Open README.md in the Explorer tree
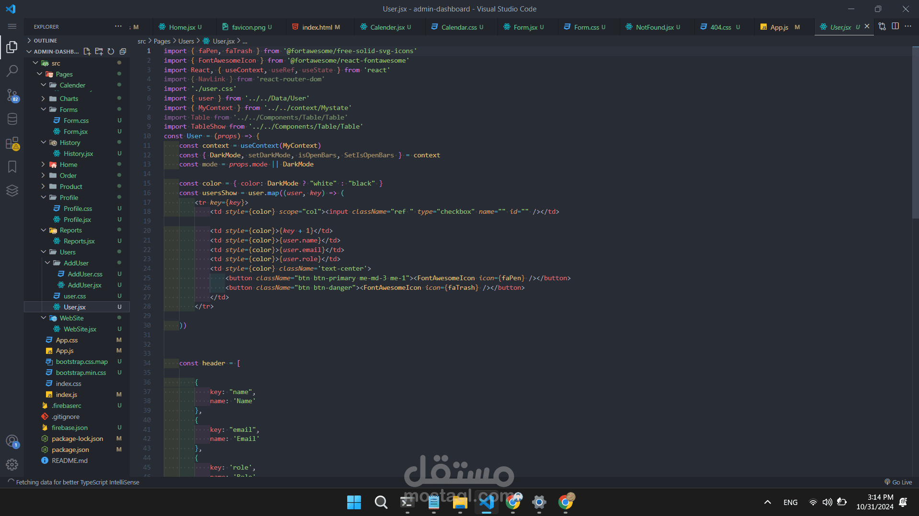Screen dimensions: 919x516 tap(69, 461)
